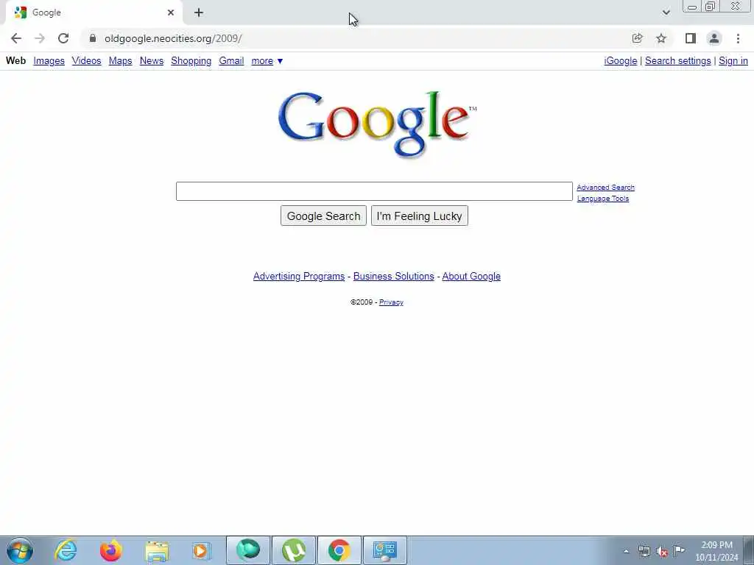Switch to the green globe taskbar app
The width and height of the screenshot is (754, 565).
coord(248,550)
